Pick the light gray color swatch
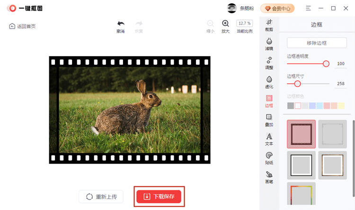 tap(305, 105)
